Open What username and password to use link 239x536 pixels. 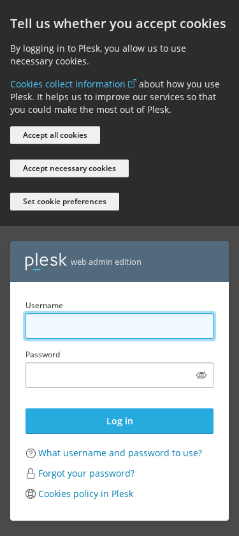click(x=120, y=453)
